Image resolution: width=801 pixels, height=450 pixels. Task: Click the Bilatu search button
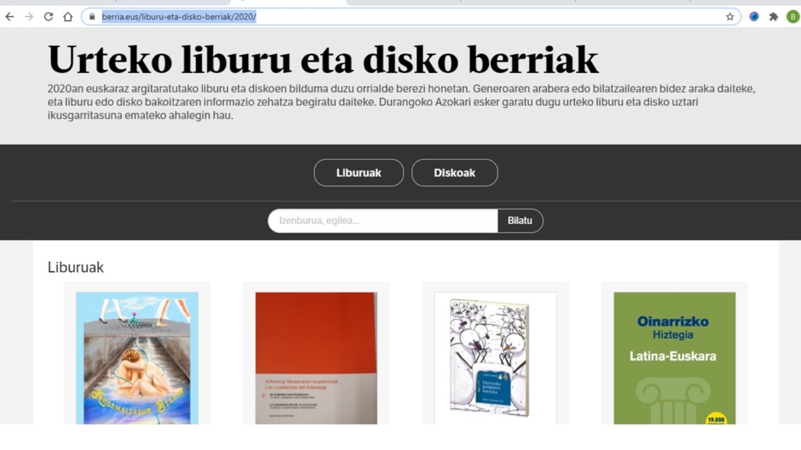pyautogui.click(x=520, y=221)
